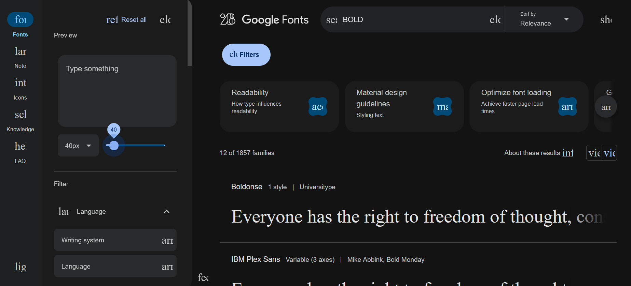
Task: Focus the search field containing BOLD
Action: coord(413,20)
